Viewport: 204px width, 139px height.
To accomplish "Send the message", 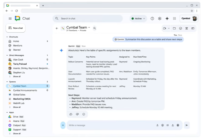I will tap(187, 125).
